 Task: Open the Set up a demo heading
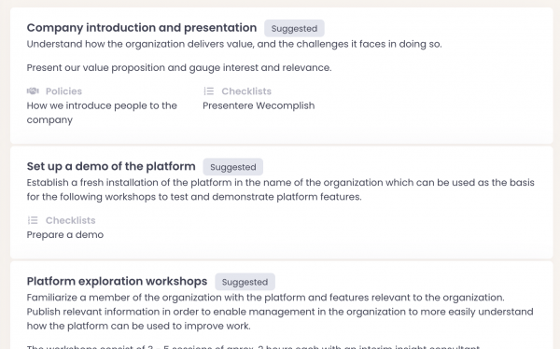pyautogui.click(x=111, y=166)
